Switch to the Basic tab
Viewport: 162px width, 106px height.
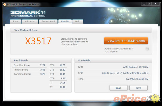tap(16, 22)
